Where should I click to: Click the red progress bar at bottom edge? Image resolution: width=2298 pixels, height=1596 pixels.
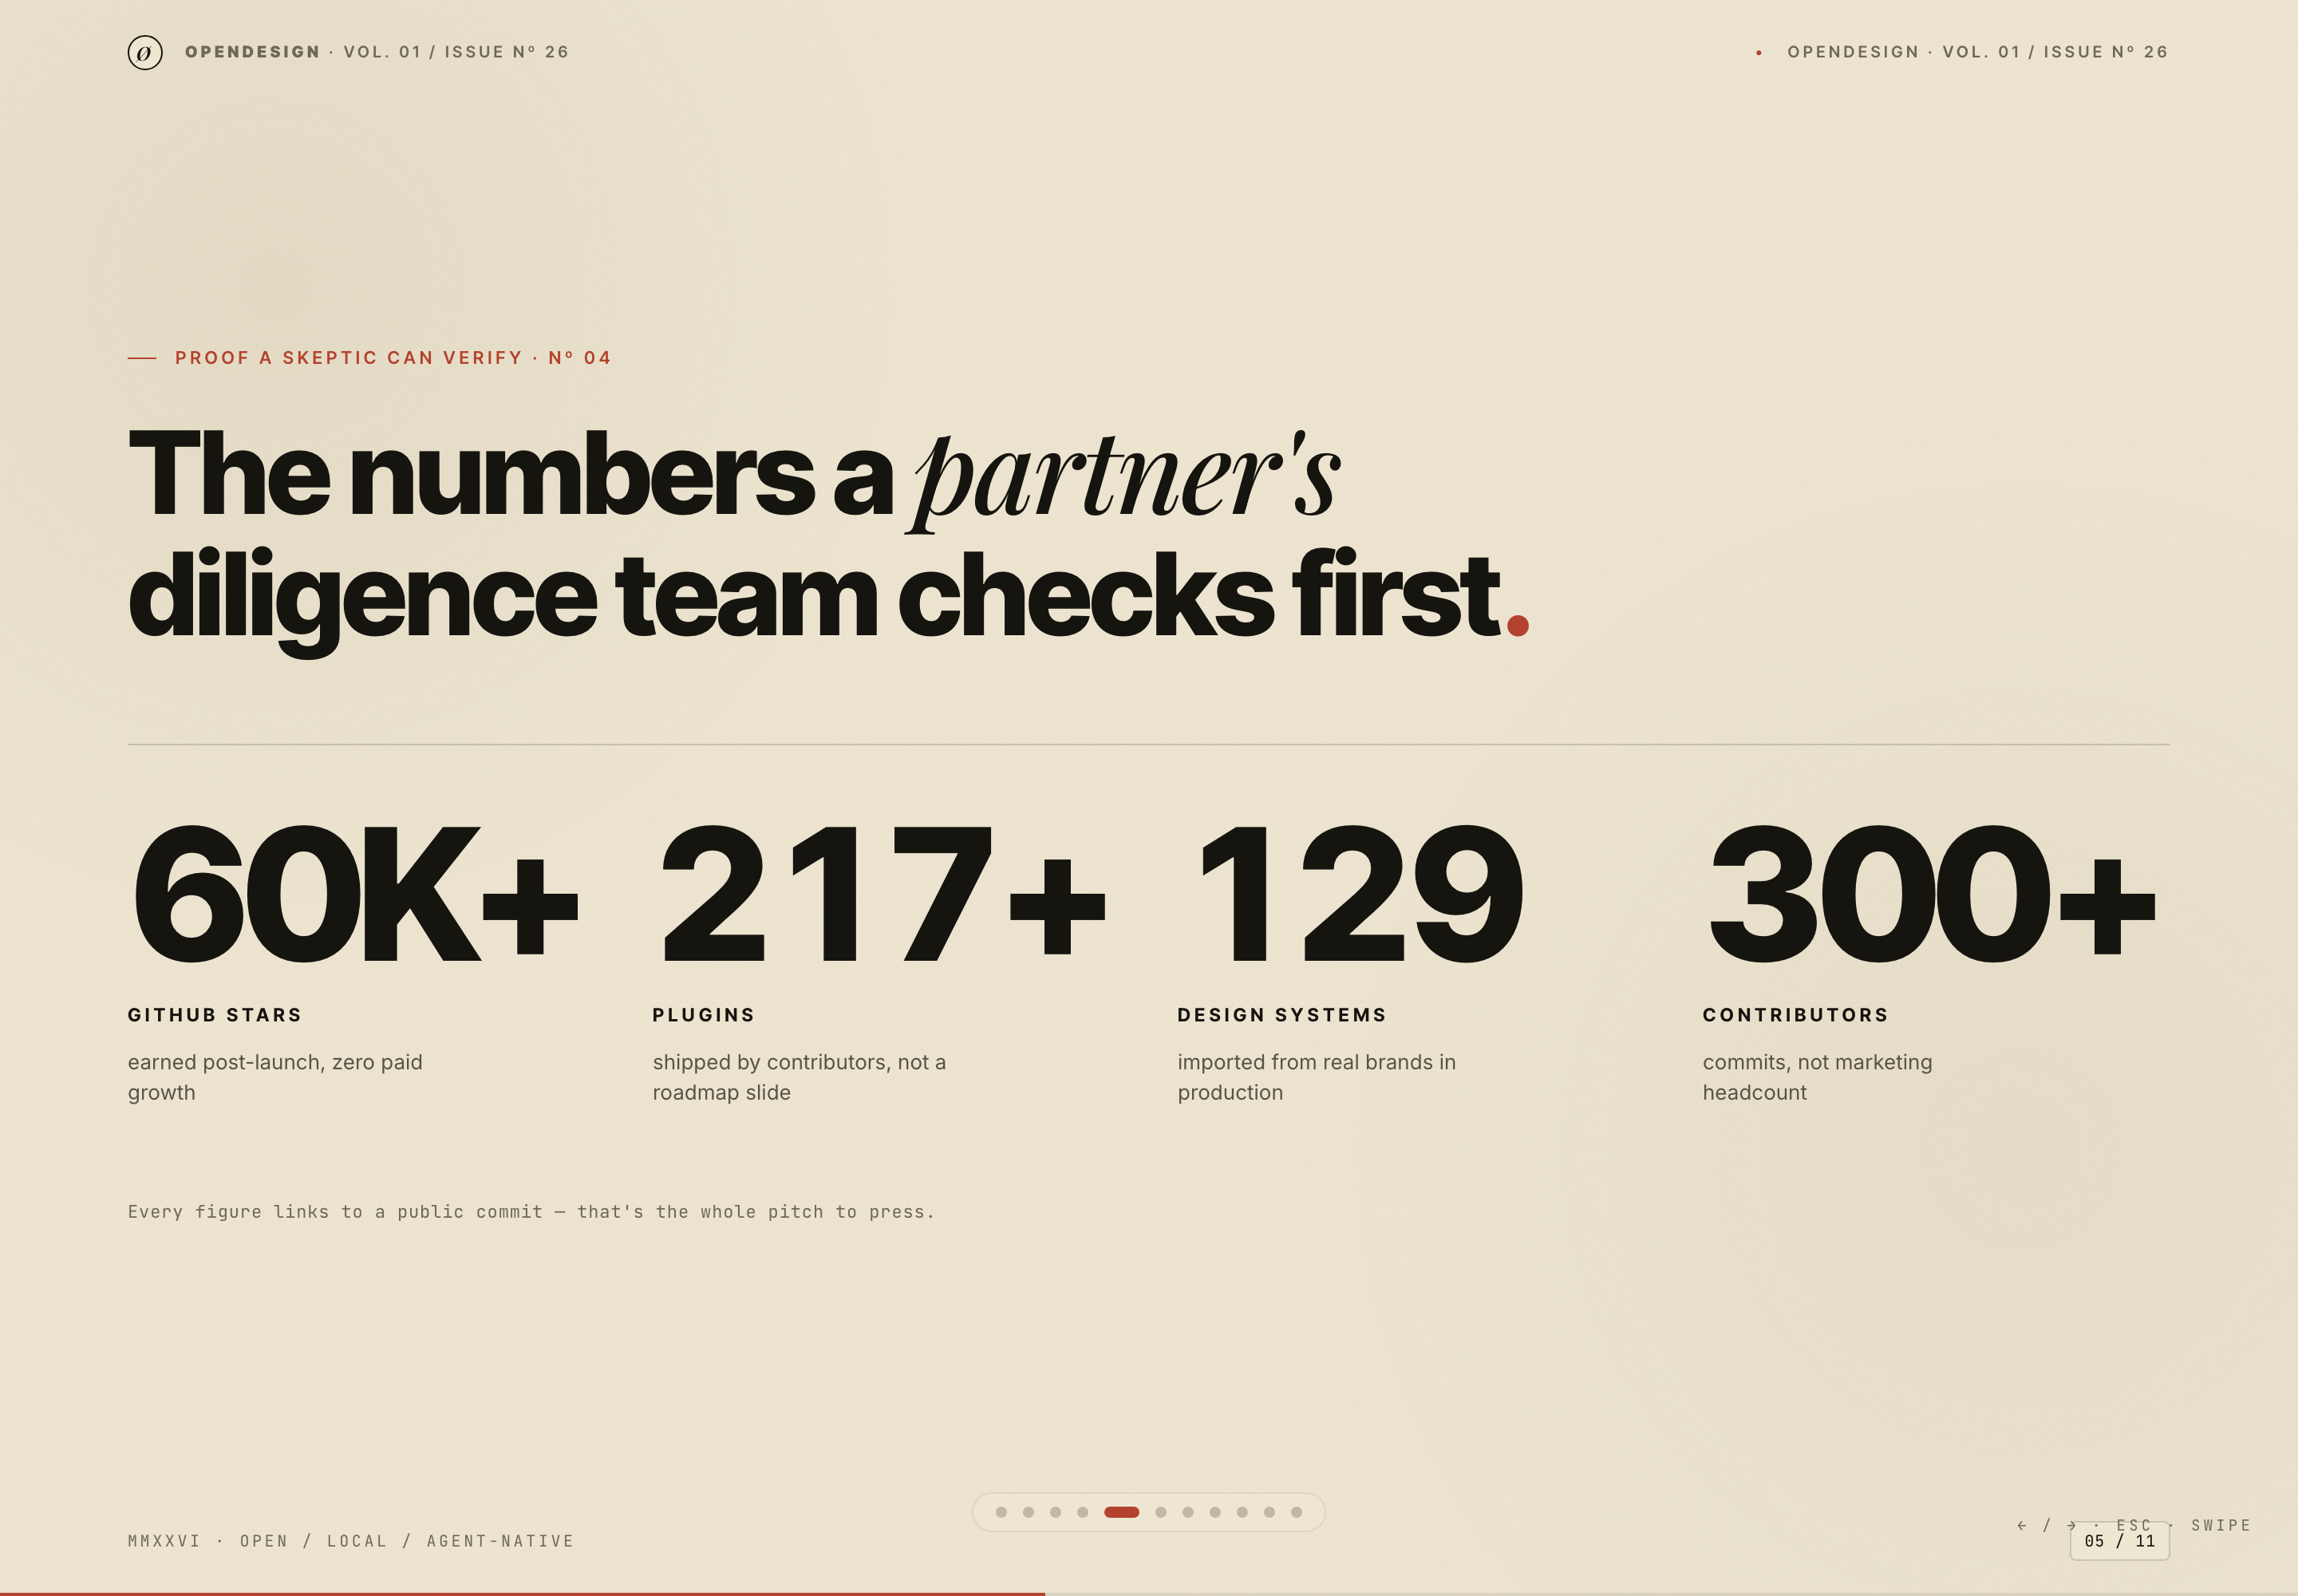pyautogui.click(x=522, y=1593)
